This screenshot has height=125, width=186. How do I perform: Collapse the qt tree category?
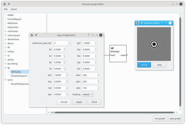(x=5, y=68)
